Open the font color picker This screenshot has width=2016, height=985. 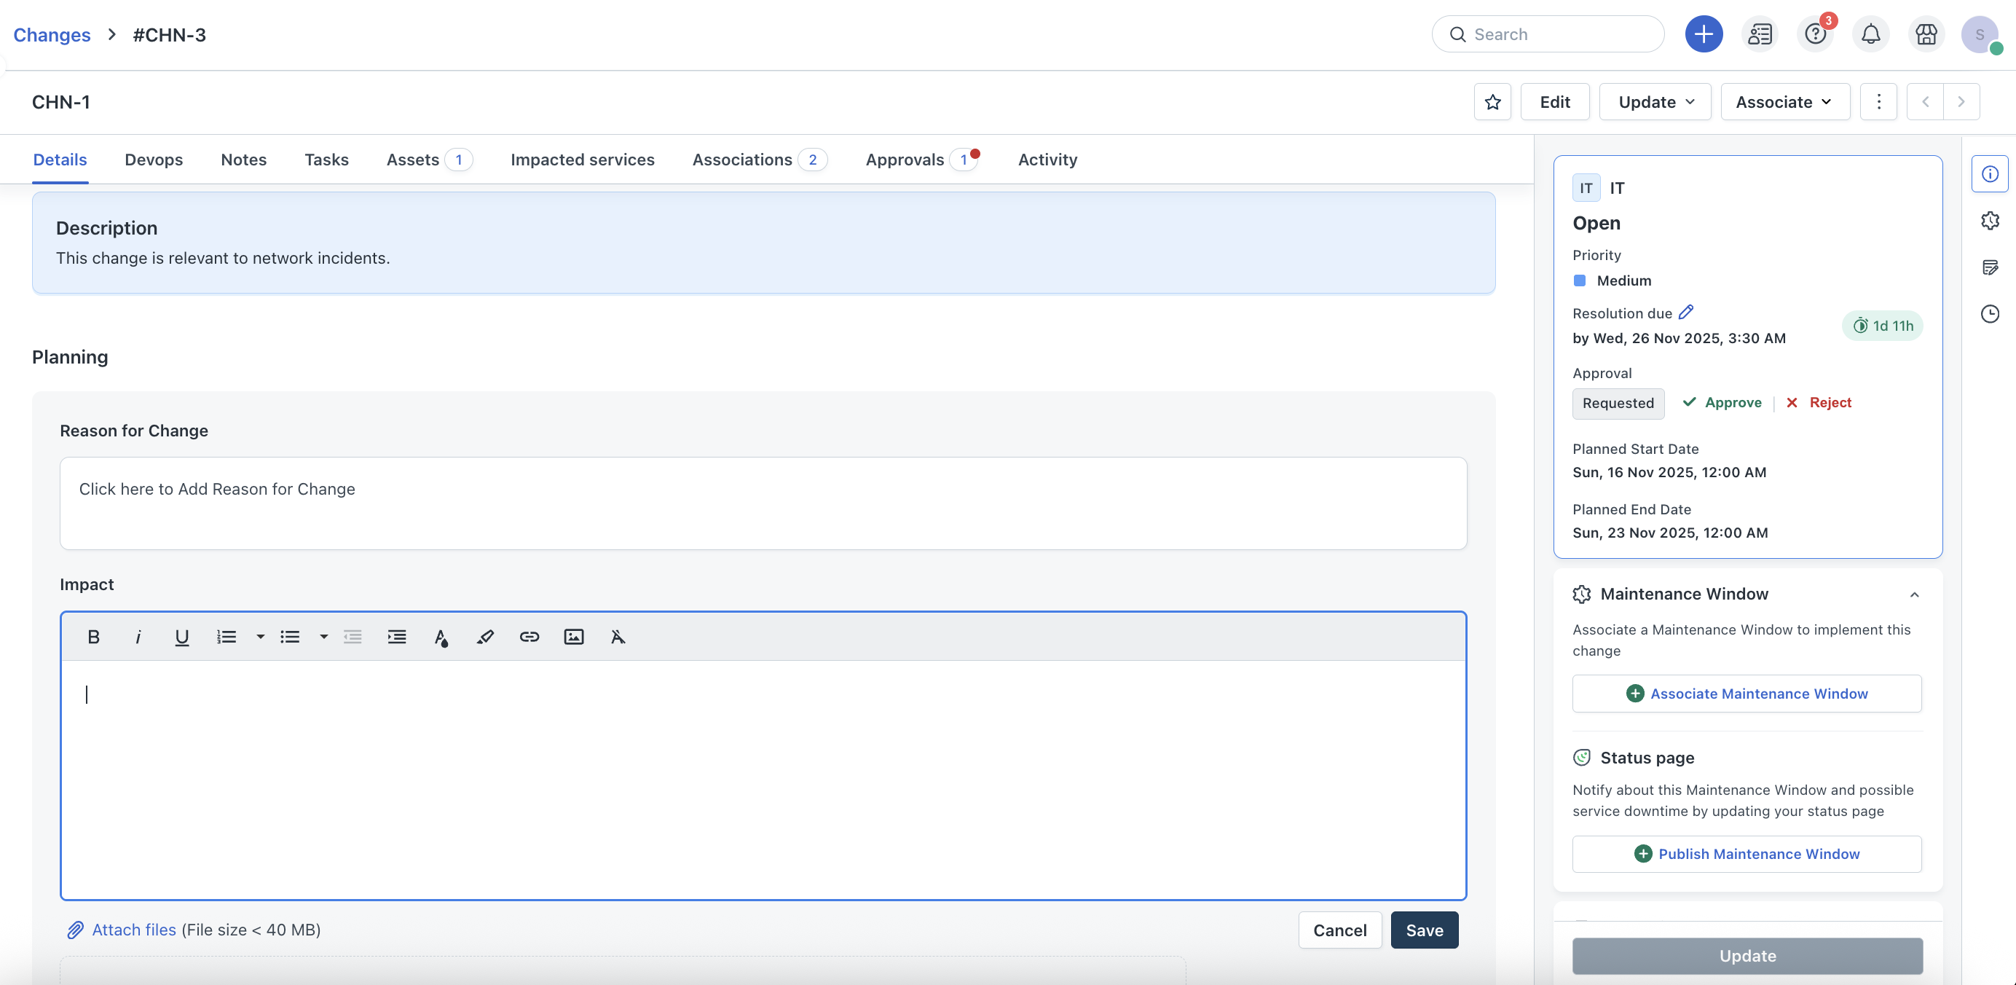pyautogui.click(x=441, y=637)
